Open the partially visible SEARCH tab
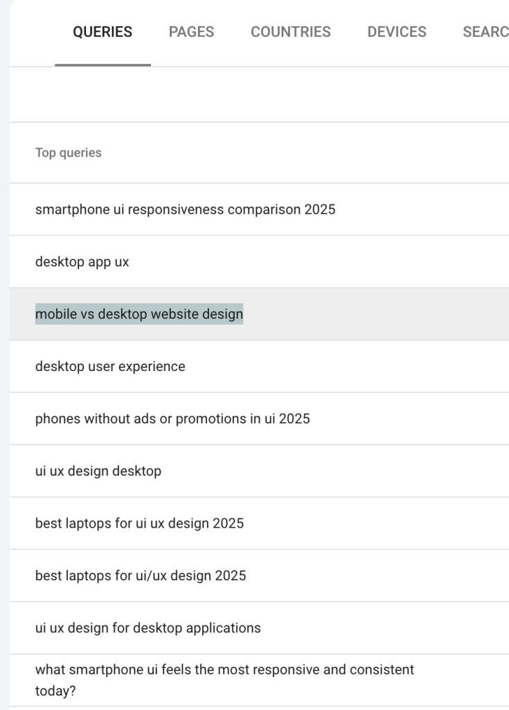 (x=485, y=32)
